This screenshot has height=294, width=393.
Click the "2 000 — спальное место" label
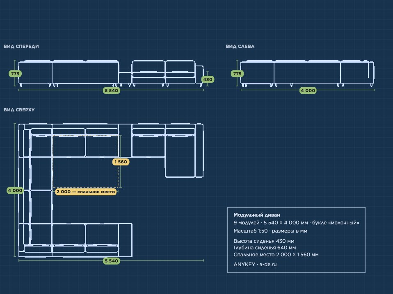tap(86, 192)
